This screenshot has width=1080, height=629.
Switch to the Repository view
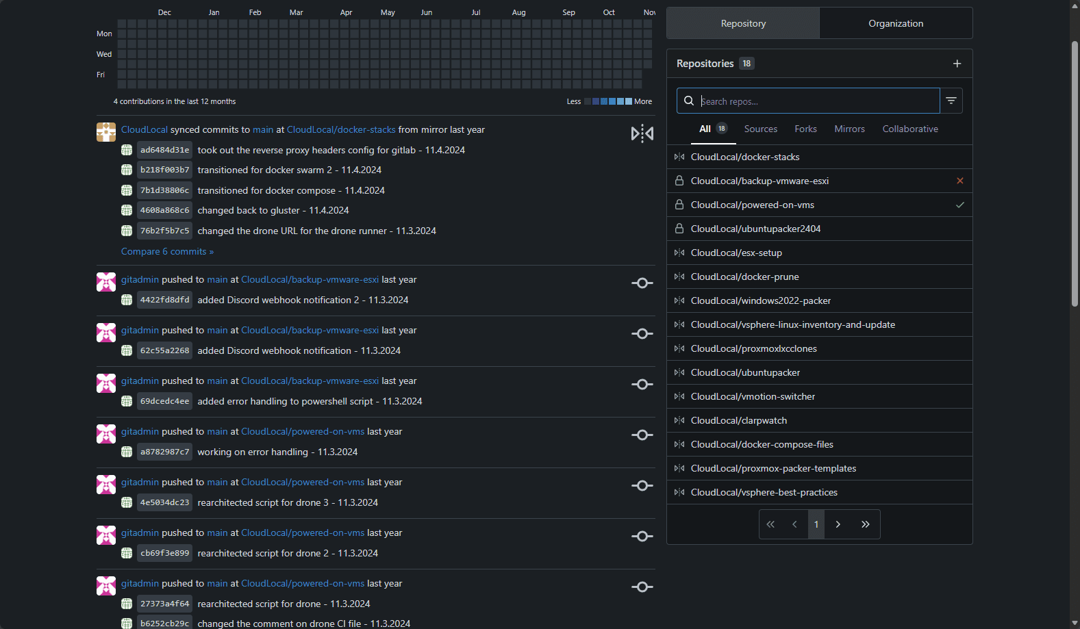click(743, 23)
